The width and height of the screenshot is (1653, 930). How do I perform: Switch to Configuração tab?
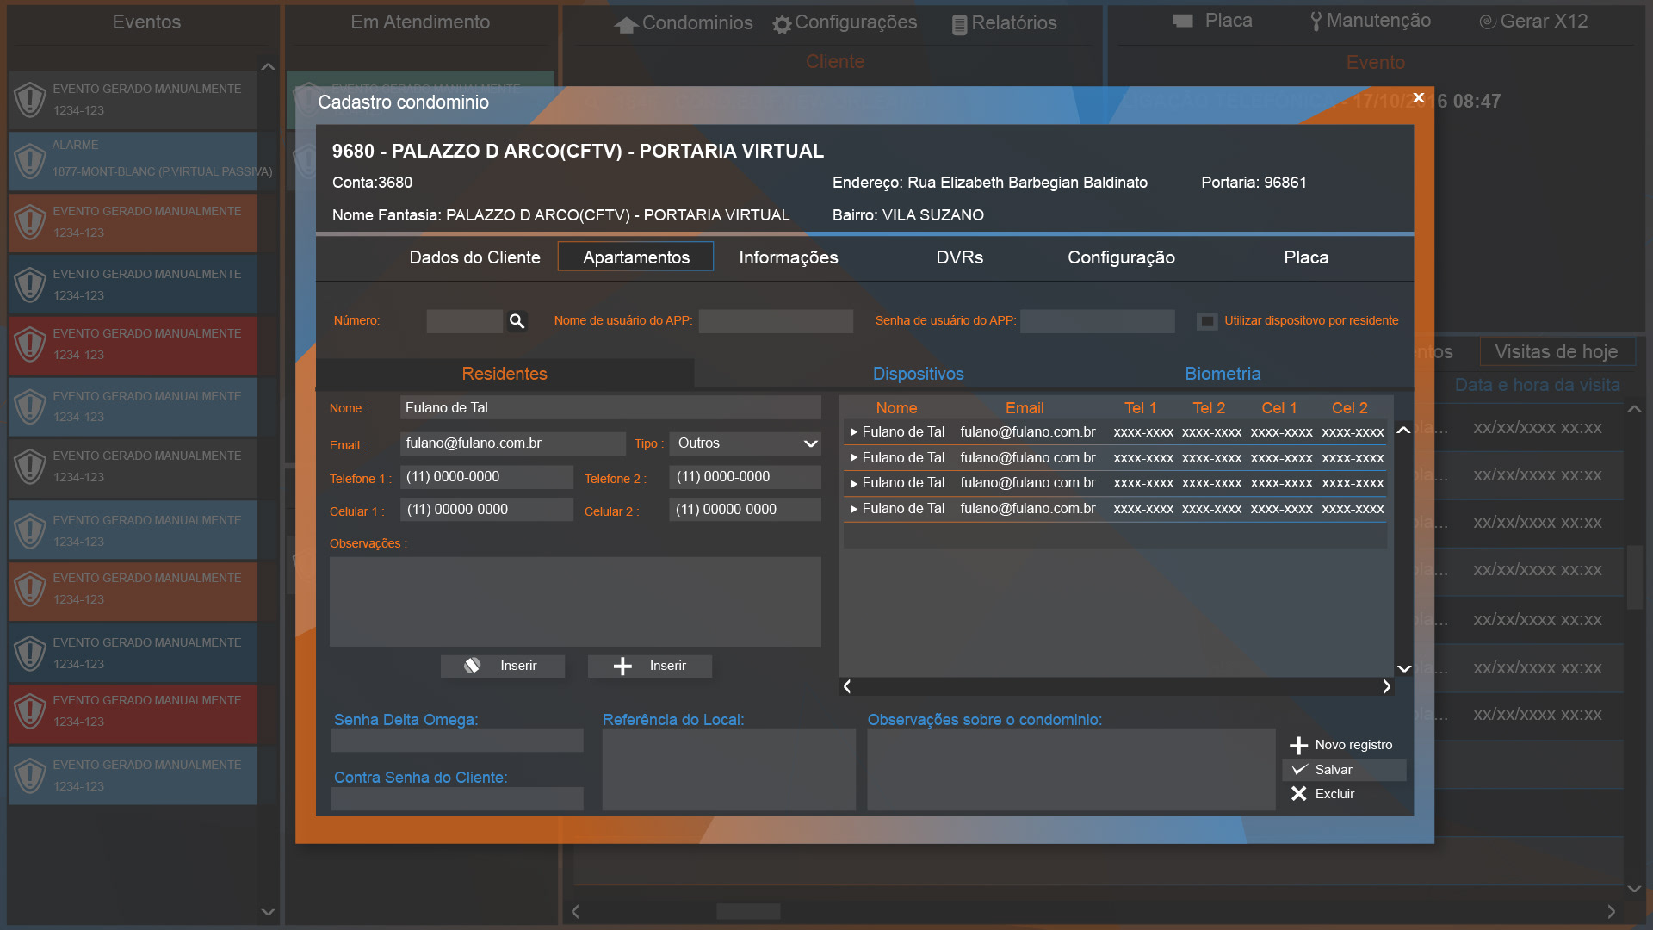tap(1122, 257)
